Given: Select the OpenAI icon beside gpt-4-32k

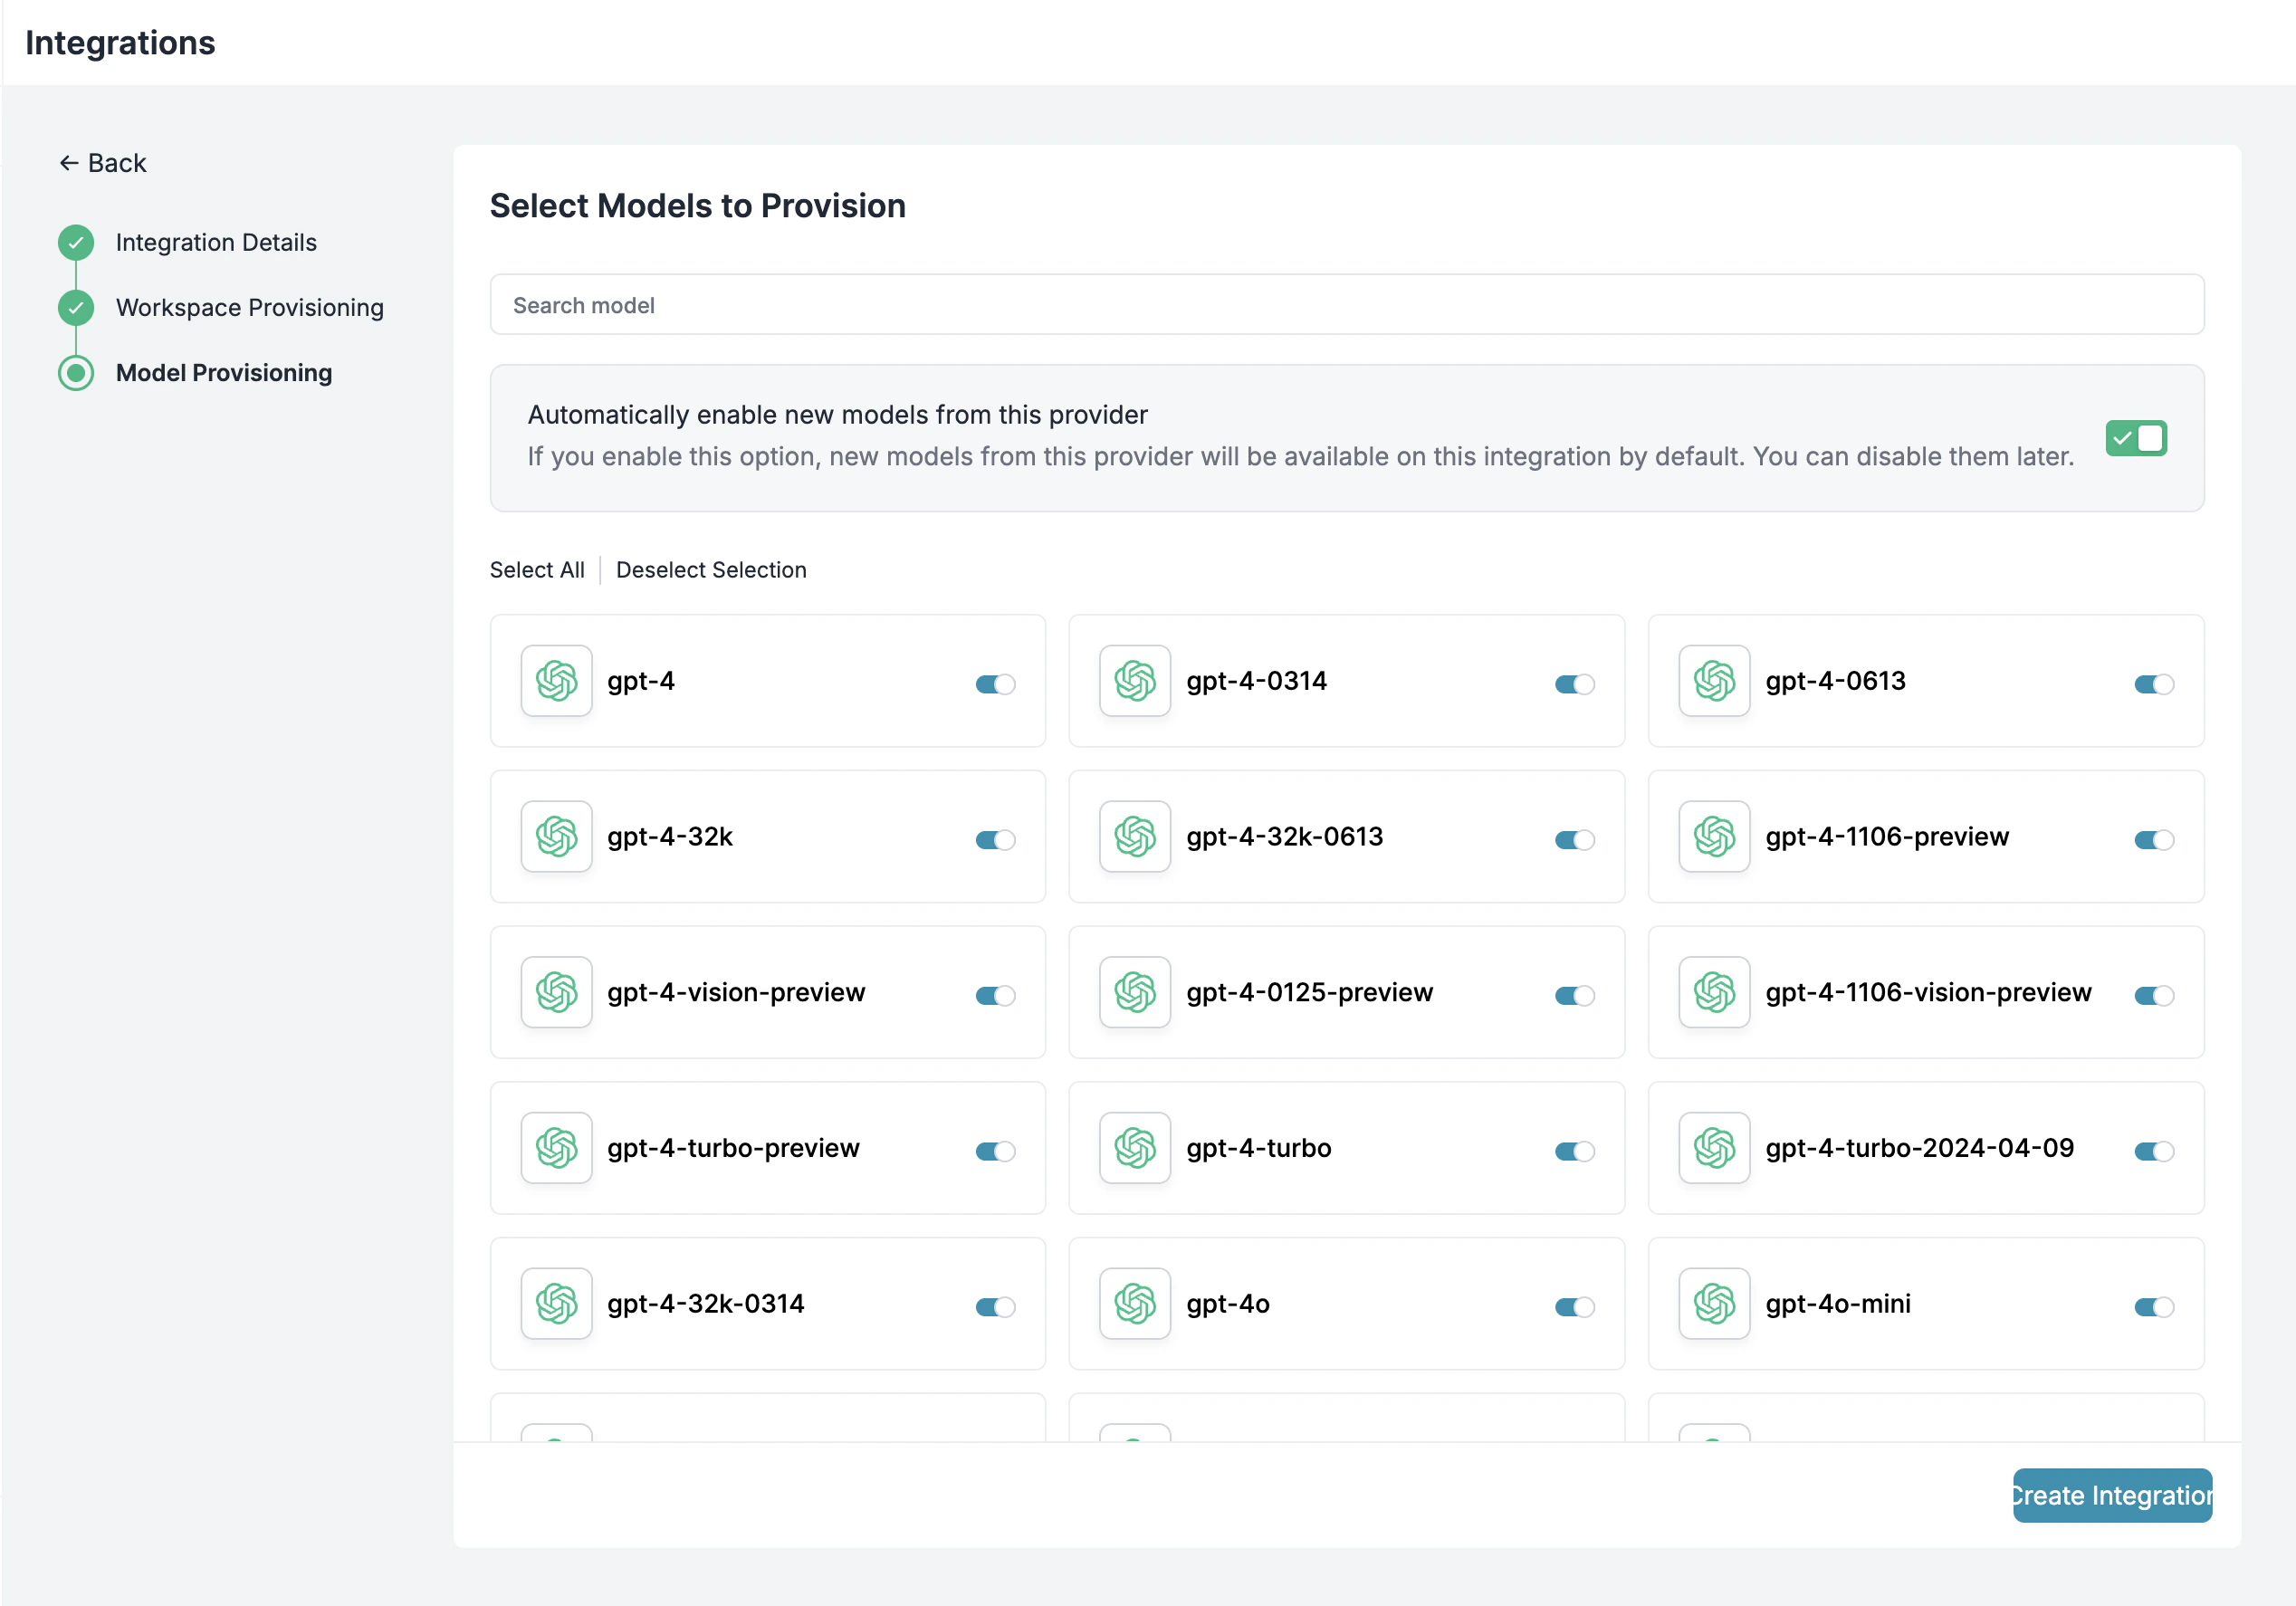Looking at the screenshot, I should [x=556, y=837].
